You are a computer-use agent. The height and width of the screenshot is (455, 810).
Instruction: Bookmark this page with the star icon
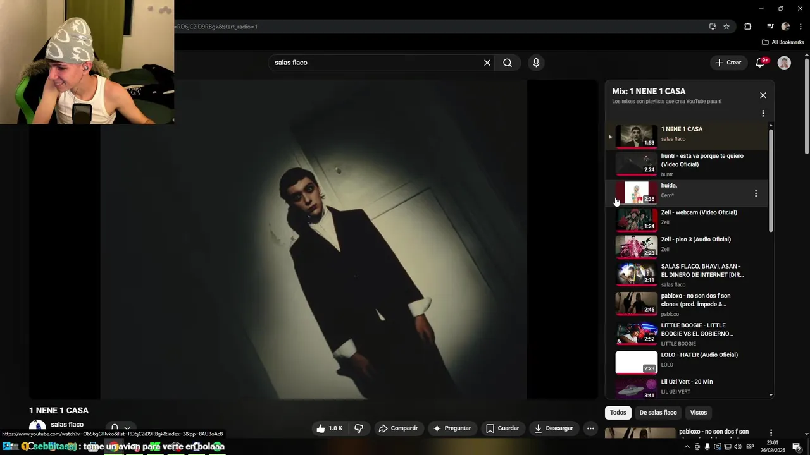point(726,27)
